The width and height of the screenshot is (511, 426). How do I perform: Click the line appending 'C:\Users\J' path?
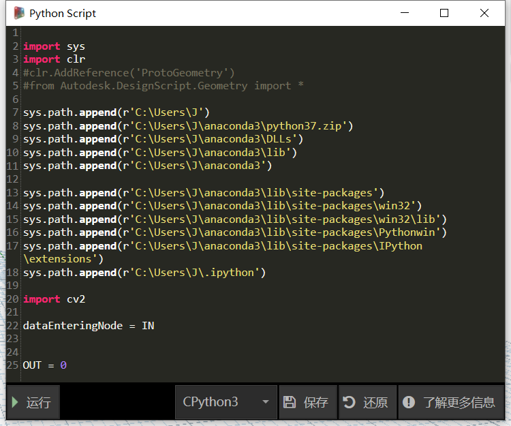click(x=117, y=112)
